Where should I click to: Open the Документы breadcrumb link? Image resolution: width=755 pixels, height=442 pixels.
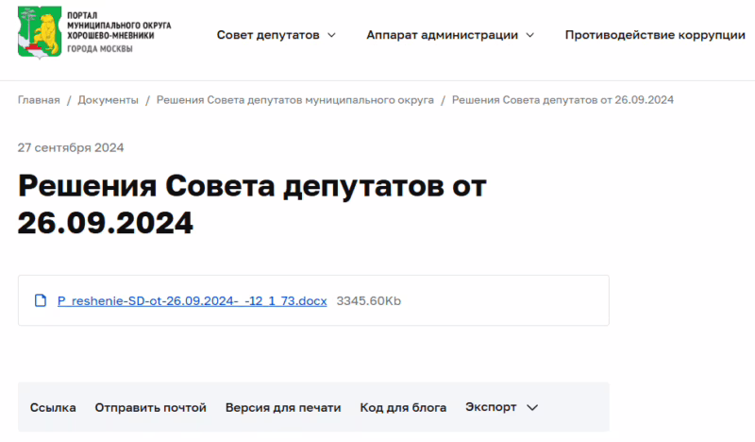point(108,100)
